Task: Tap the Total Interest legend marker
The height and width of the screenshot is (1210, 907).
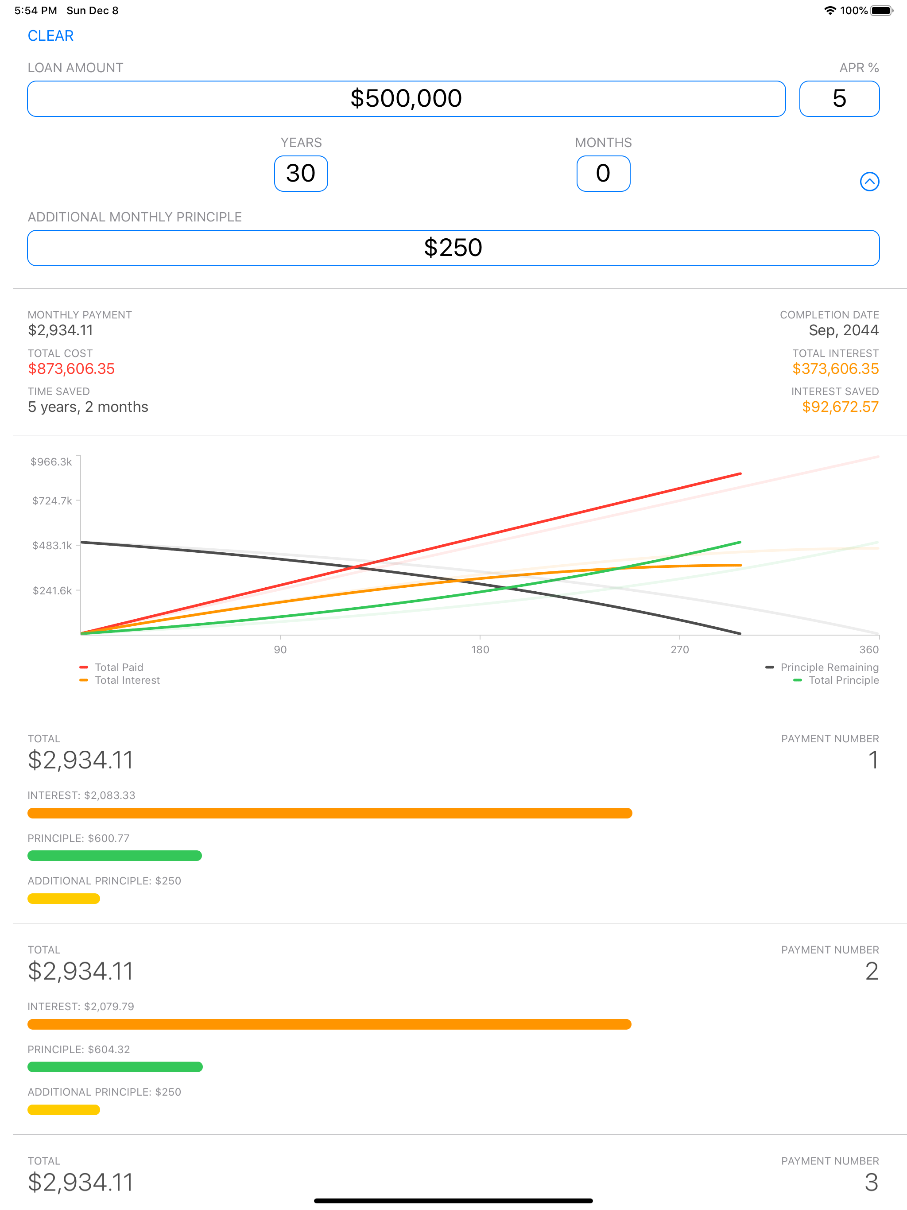Action: click(x=84, y=680)
